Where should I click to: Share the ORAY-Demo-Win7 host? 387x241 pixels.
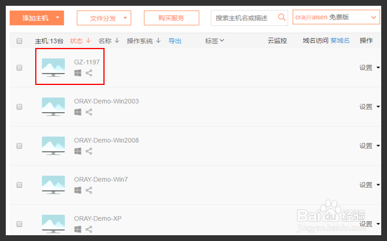tap(89, 190)
